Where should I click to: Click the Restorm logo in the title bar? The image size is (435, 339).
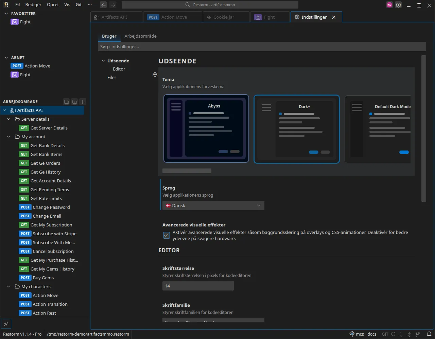pos(6,5)
